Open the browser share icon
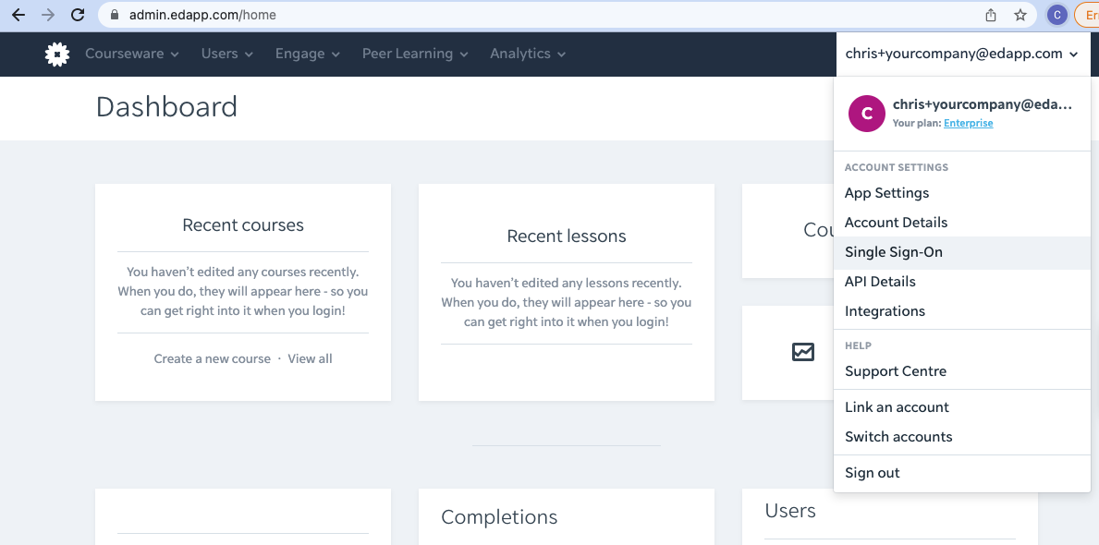 990,15
